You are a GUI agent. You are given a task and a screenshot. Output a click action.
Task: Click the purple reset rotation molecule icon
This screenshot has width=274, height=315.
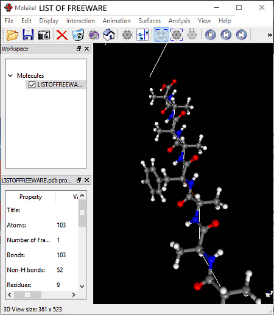pyautogui.click(x=93, y=35)
